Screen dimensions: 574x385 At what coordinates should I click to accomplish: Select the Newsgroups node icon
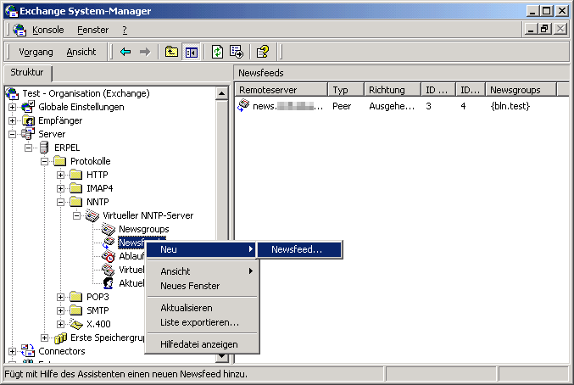point(109,229)
